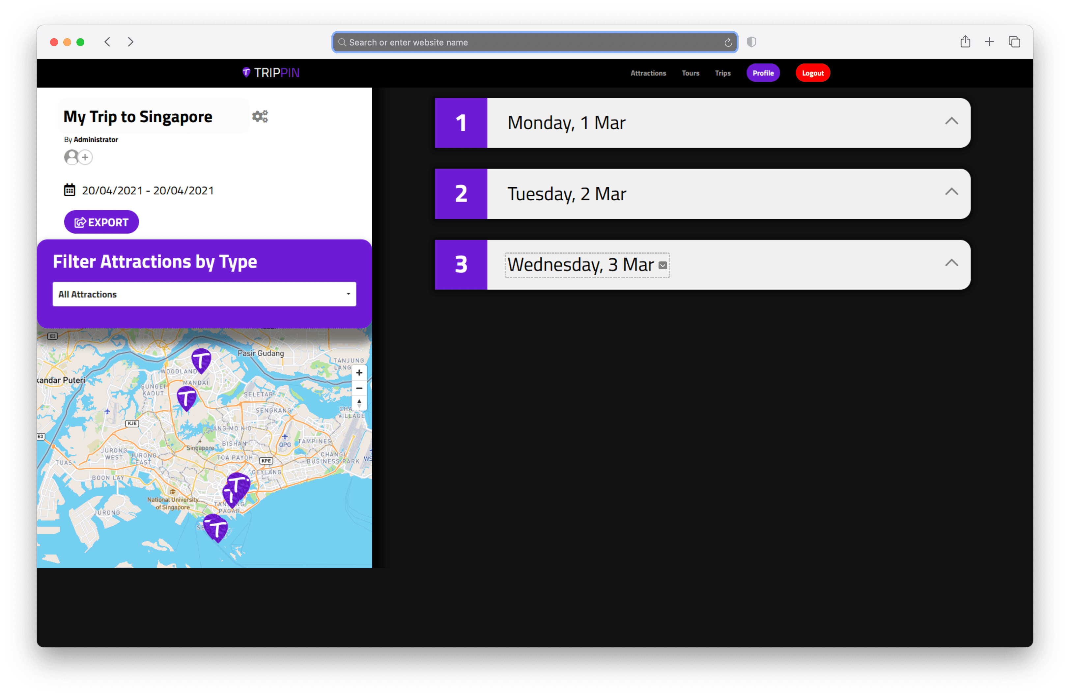Collapse the Wednesday, 3 Mar day
Viewport: 1070px width, 696px height.
[x=951, y=263]
